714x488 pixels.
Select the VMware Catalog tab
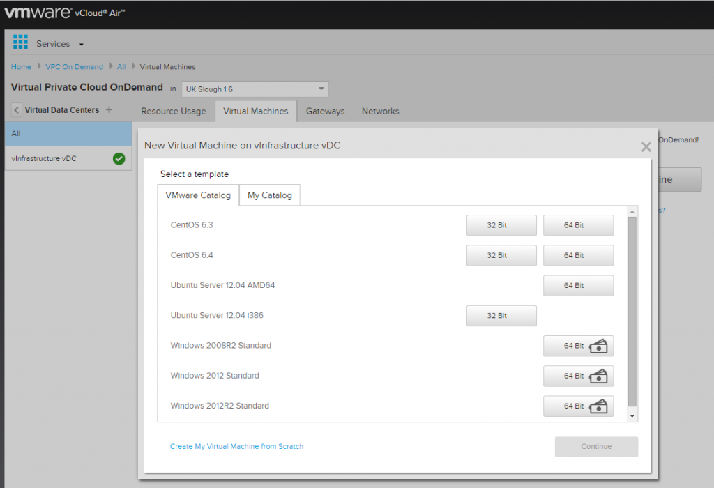(198, 195)
